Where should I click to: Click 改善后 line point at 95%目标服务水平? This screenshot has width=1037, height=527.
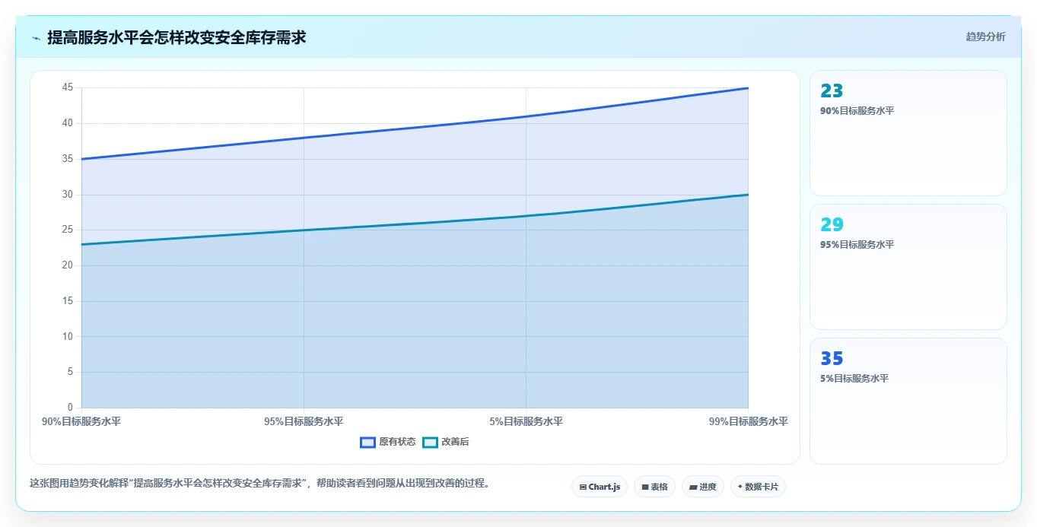(x=304, y=230)
